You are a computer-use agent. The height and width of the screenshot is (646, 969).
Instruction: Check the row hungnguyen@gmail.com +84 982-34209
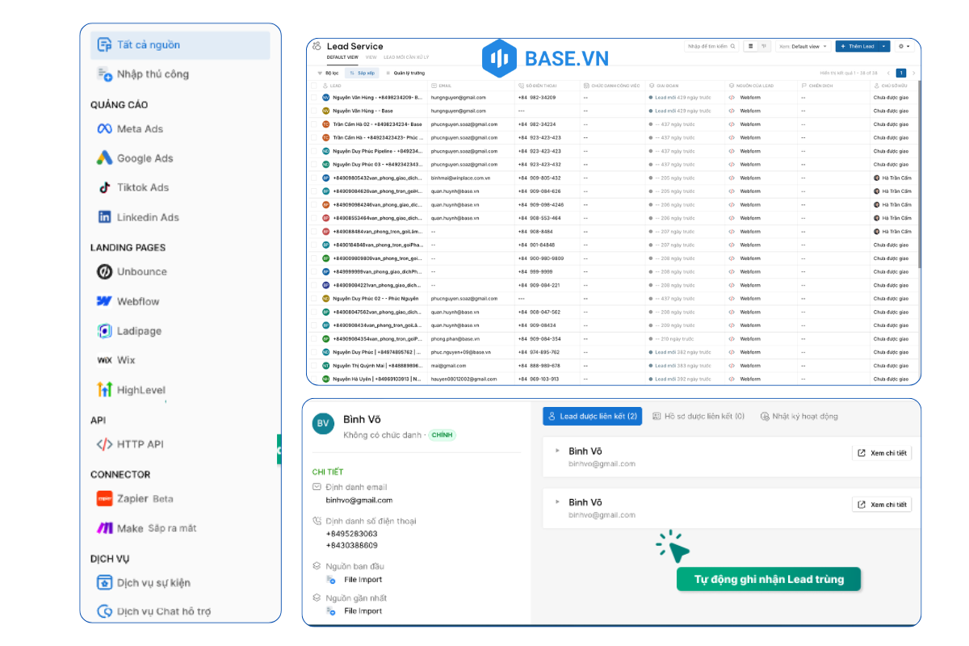314,98
